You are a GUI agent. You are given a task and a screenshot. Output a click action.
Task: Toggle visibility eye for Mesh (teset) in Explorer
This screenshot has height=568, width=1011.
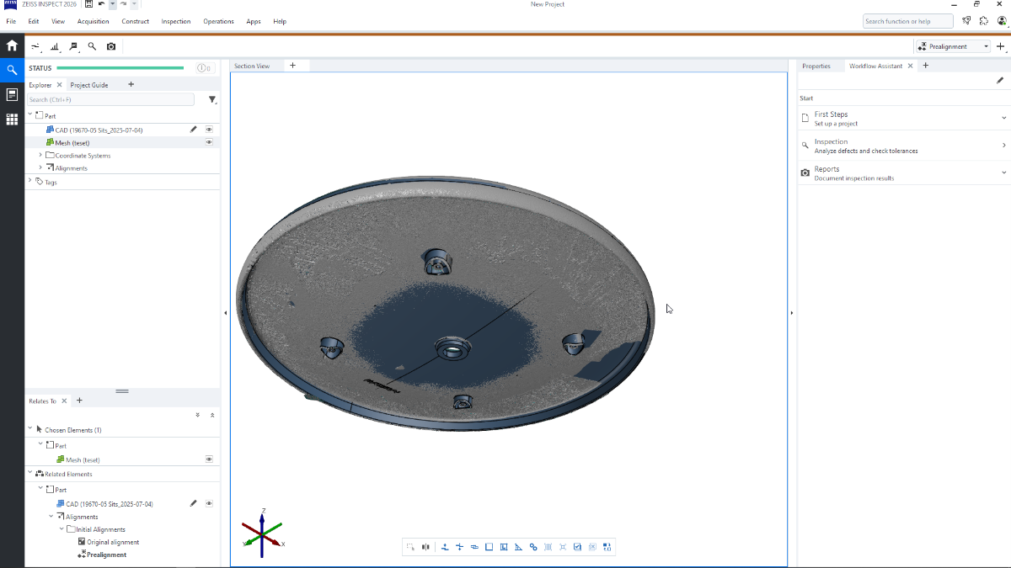[x=209, y=142]
